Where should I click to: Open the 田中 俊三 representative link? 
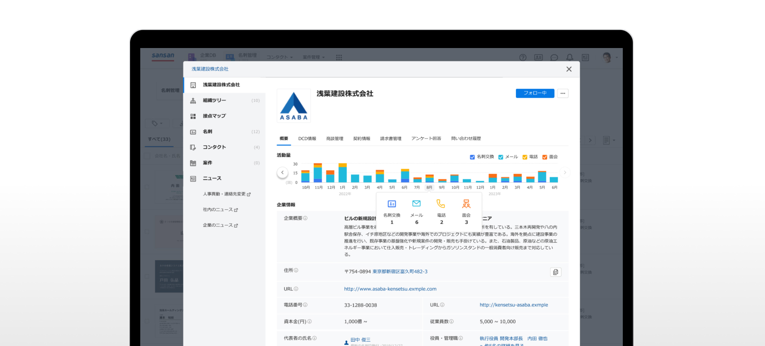tap(360, 340)
